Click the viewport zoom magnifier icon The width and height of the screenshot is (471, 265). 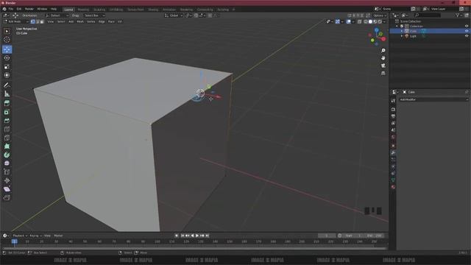(x=383, y=51)
